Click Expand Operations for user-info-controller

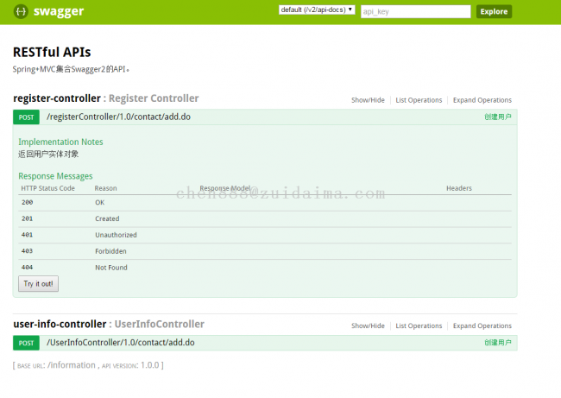(482, 326)
